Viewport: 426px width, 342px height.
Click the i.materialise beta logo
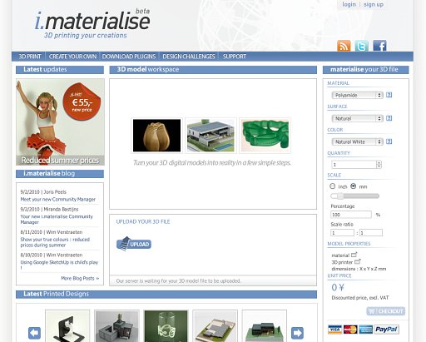pyautogui.click(x=92, y=23)
